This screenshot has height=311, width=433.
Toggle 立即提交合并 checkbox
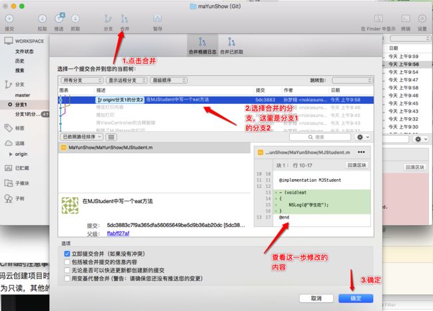click(x=67, y=254)
